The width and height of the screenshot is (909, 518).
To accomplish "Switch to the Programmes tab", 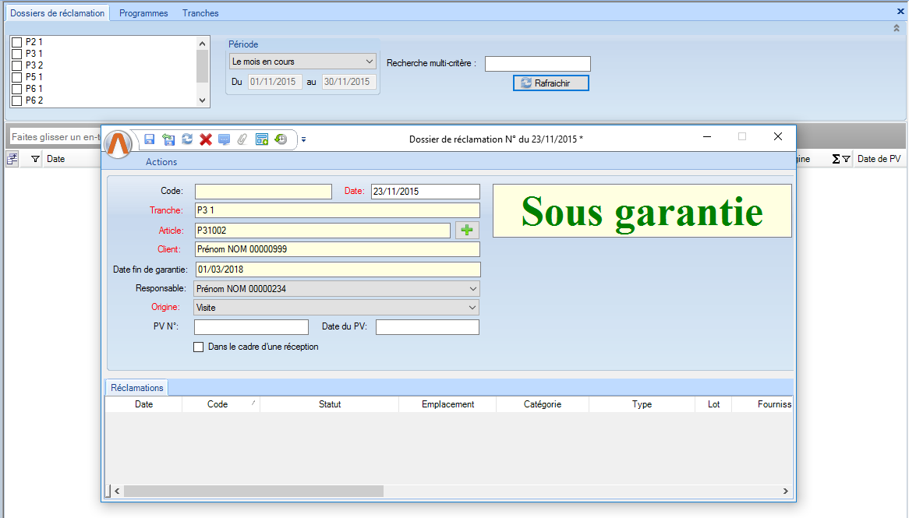I will pos(143,13).
